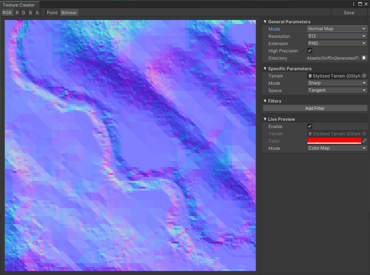Disable the Live Preview Enable checkbox
Screen dimensions: 370x275
coord(309,126)
